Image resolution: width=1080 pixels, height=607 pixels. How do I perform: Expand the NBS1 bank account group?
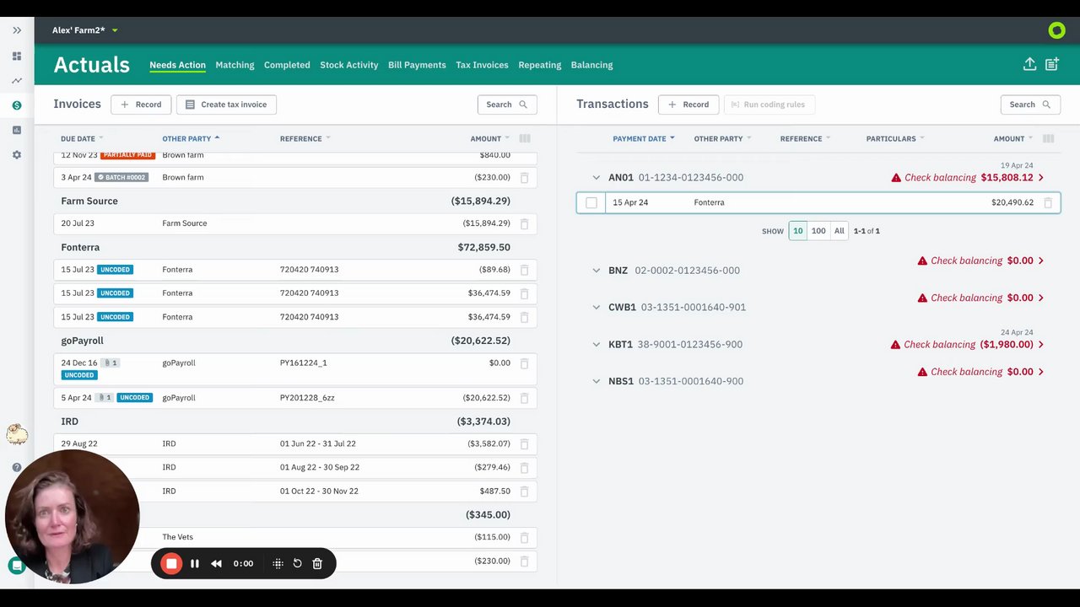click(597, 381)
